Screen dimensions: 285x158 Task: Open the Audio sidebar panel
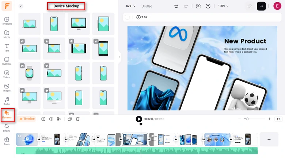click(7, 101)
